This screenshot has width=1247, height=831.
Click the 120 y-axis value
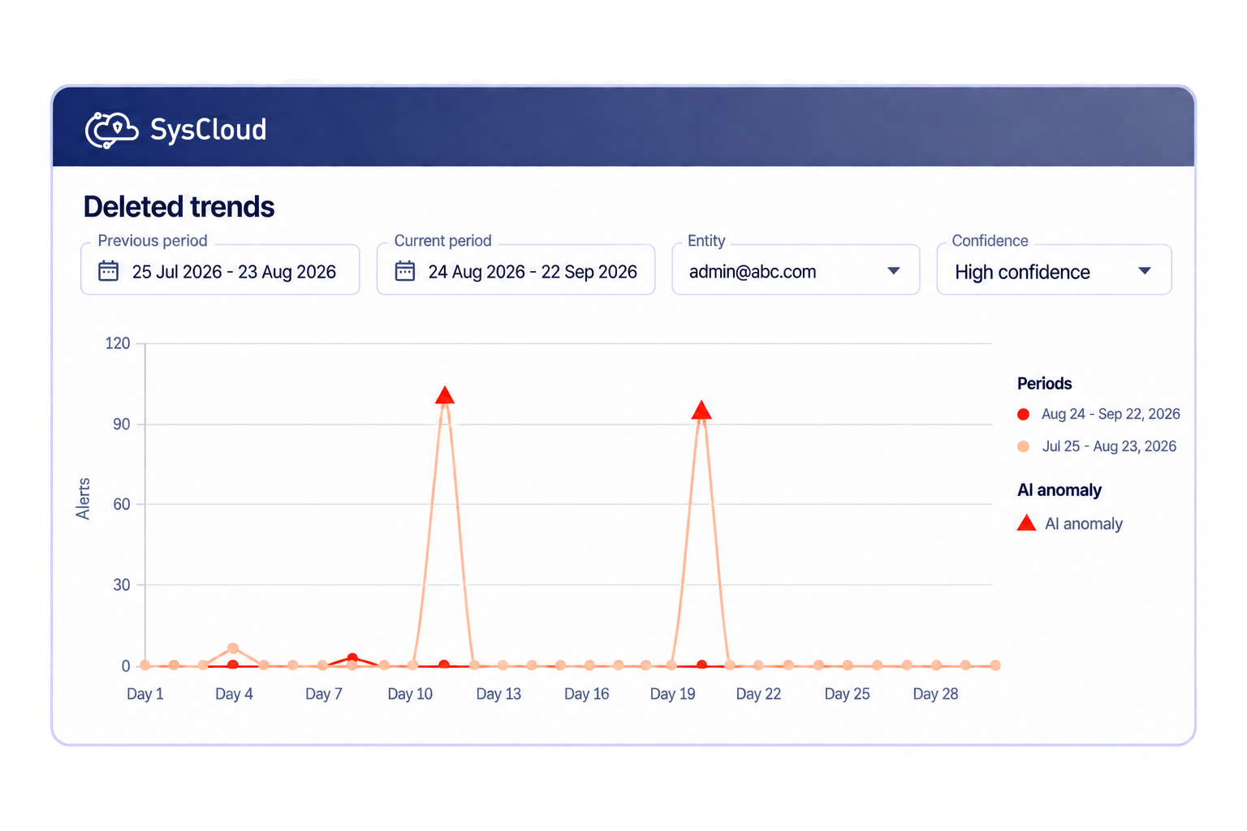tap(118, 343)
